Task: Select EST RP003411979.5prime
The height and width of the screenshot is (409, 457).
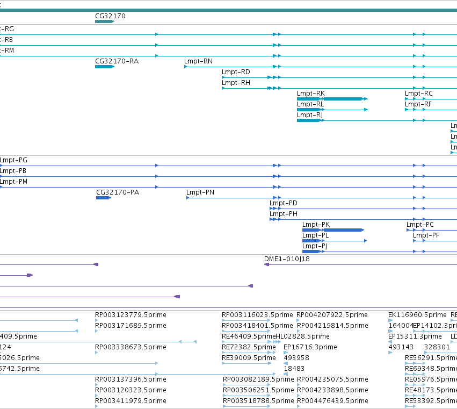Action: (x=130, y=401)
